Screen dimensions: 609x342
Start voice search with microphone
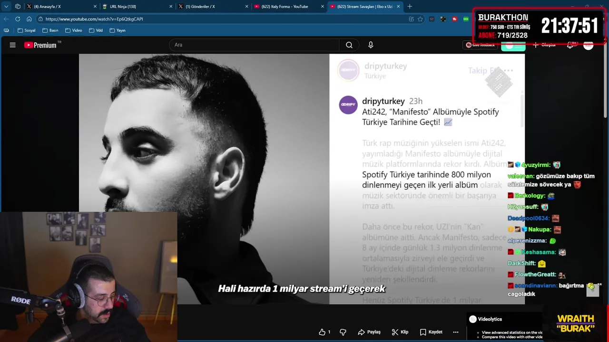(371, 45)
